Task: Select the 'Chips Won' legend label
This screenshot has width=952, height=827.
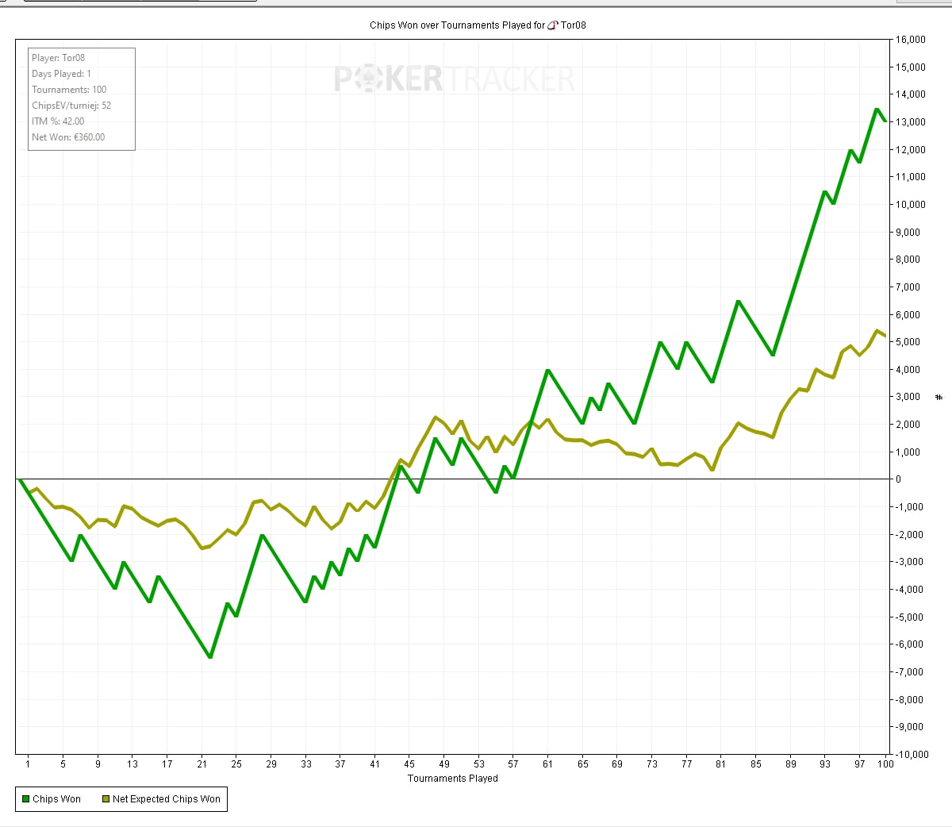Action: tap(56, 799)
